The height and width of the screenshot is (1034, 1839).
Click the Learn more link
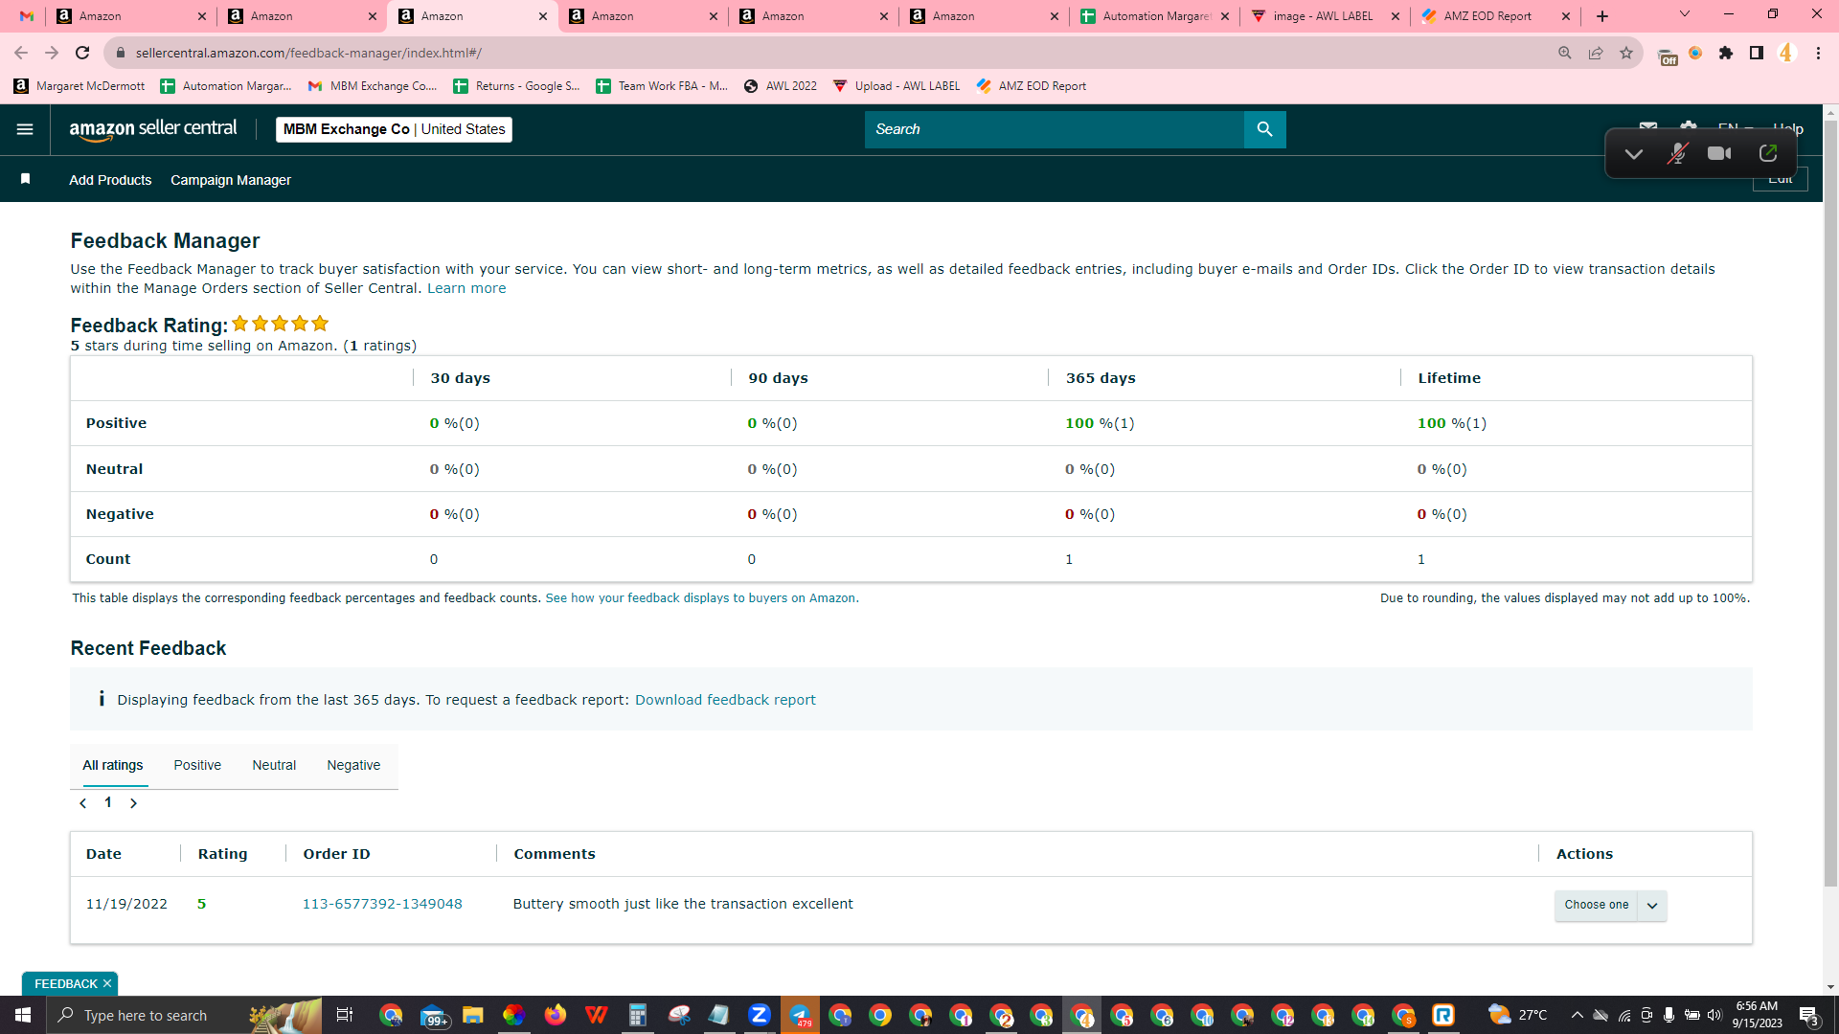(466, 288)
